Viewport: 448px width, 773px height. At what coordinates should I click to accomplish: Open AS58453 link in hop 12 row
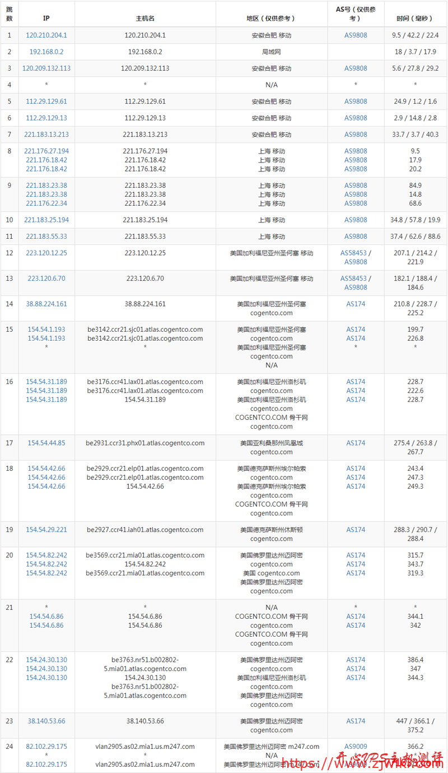(353, 253)
